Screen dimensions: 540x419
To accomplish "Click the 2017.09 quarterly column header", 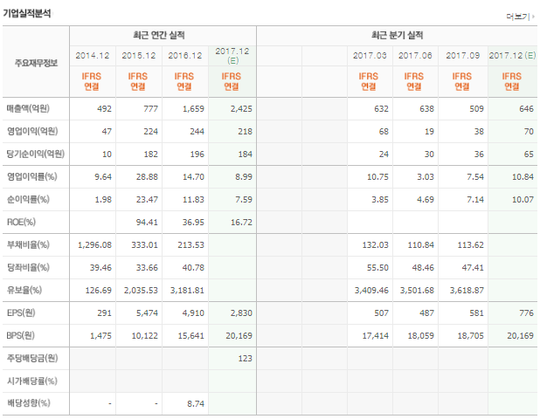I will pyautogui.click(x=463, y=56).
